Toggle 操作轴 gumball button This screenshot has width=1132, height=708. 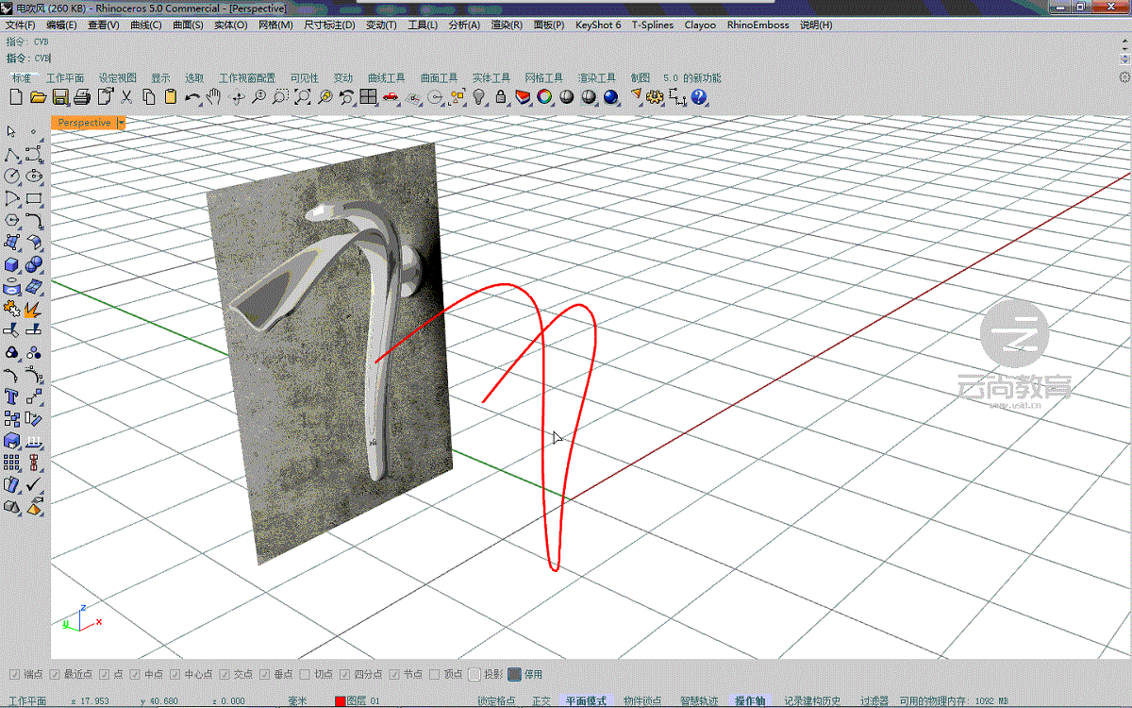tap(750, 700)
